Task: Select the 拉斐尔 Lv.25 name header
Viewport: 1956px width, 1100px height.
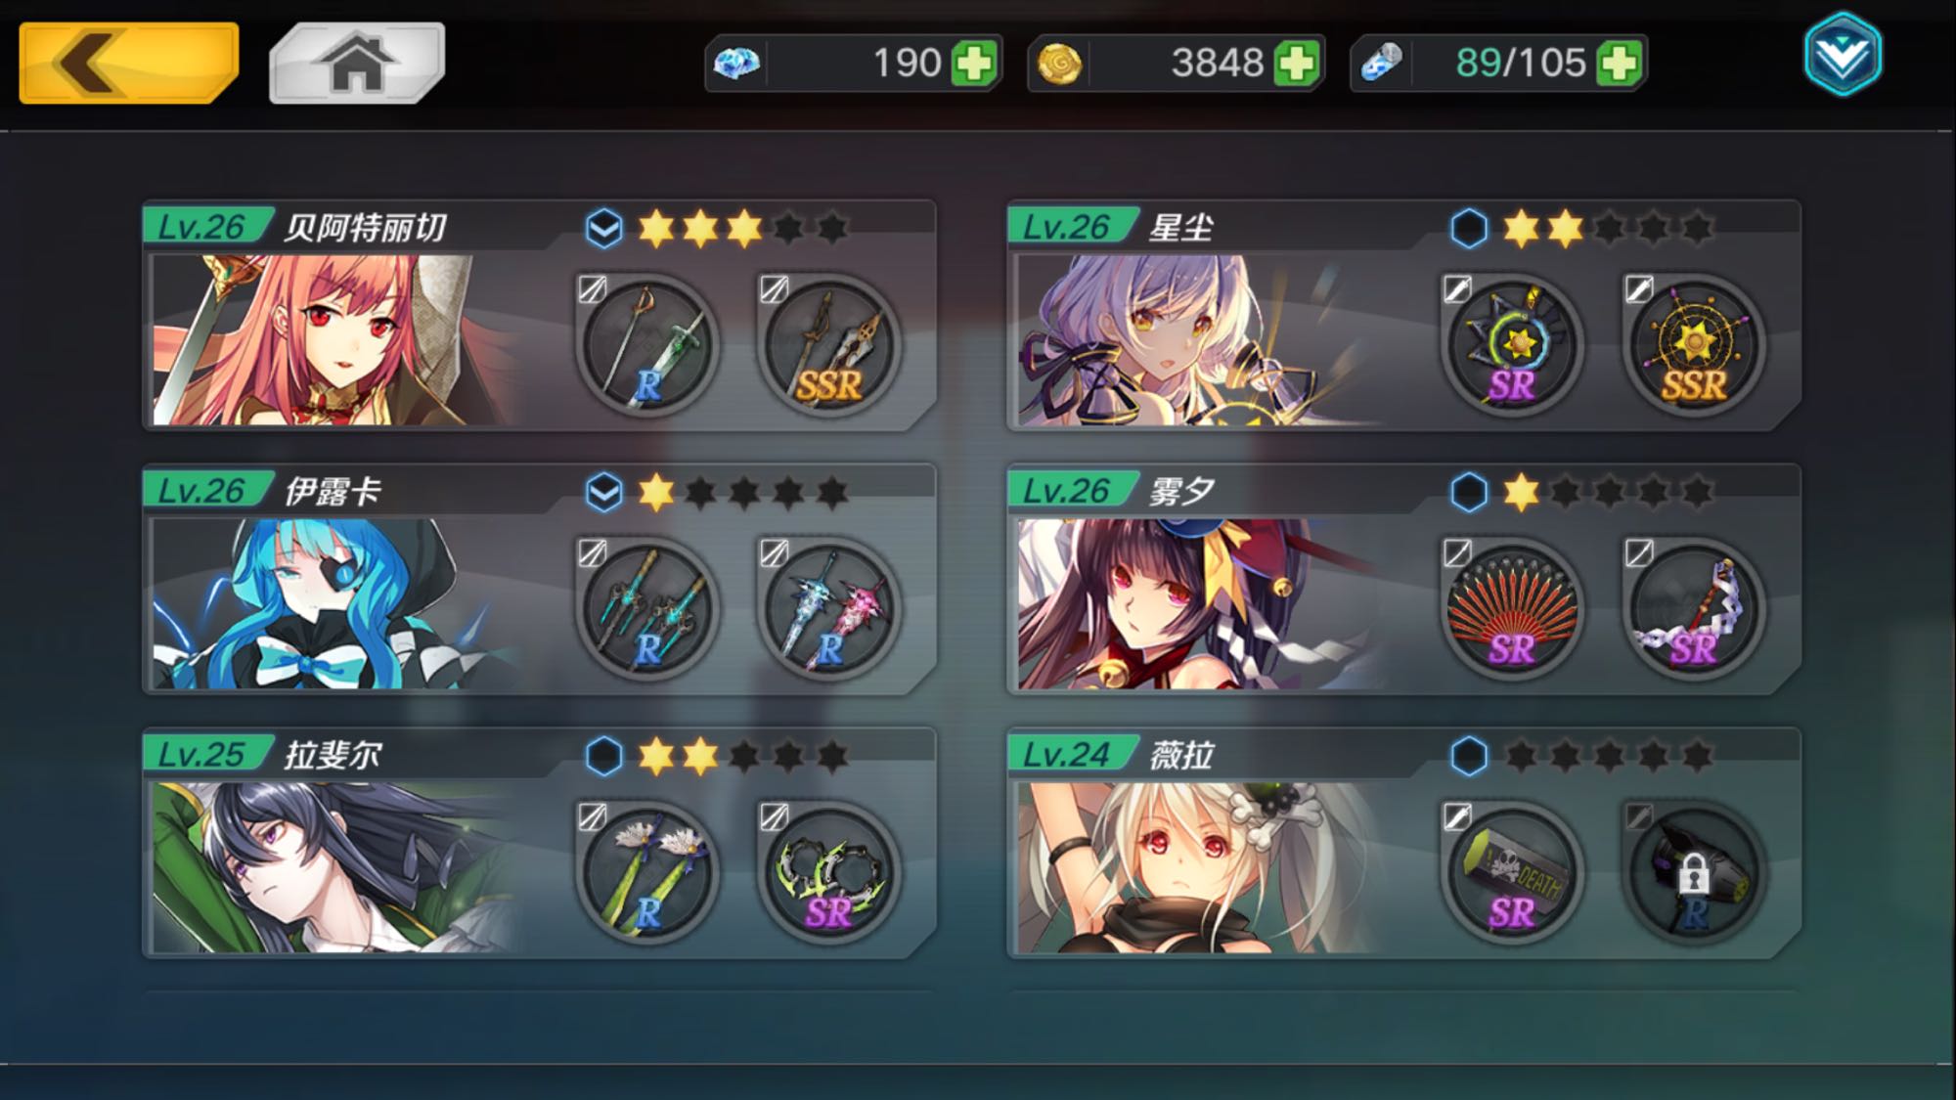Action: pos(264,755)
